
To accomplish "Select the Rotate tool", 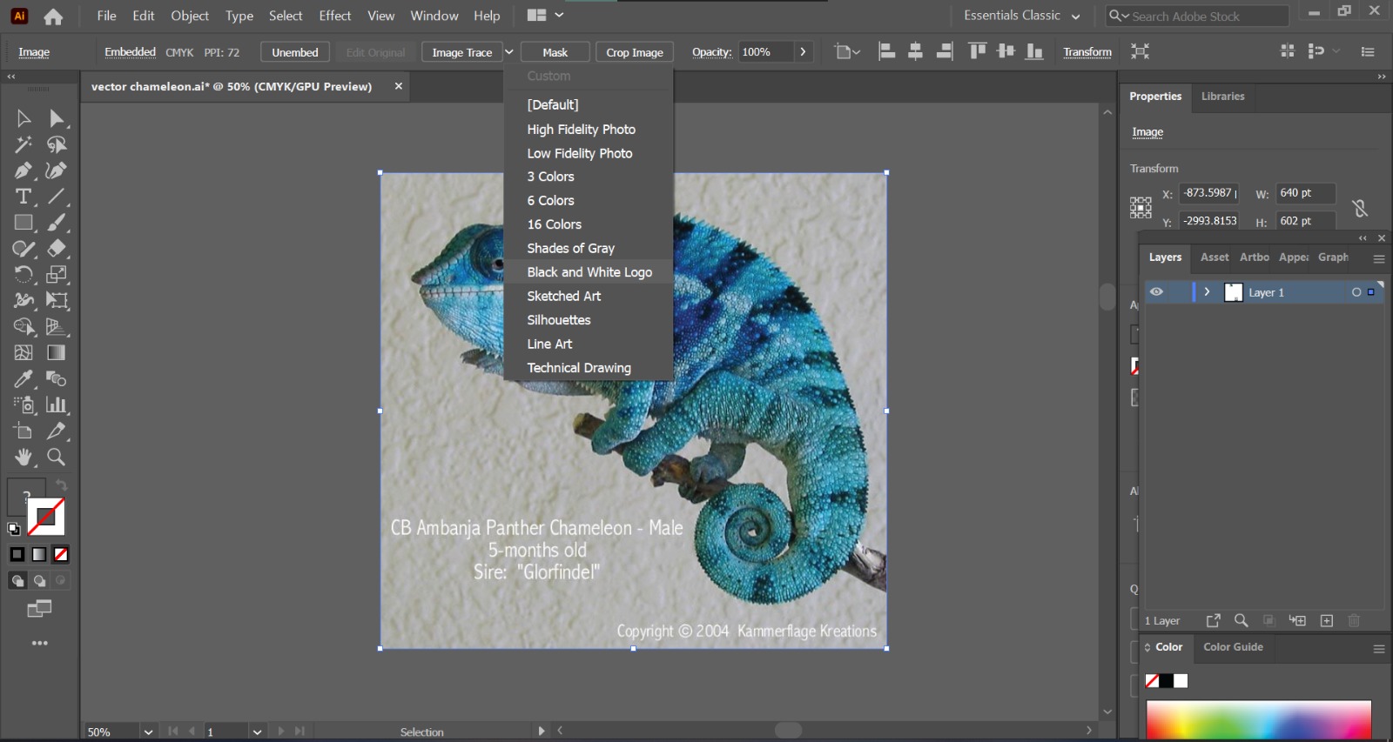I will tap(24, 275).
